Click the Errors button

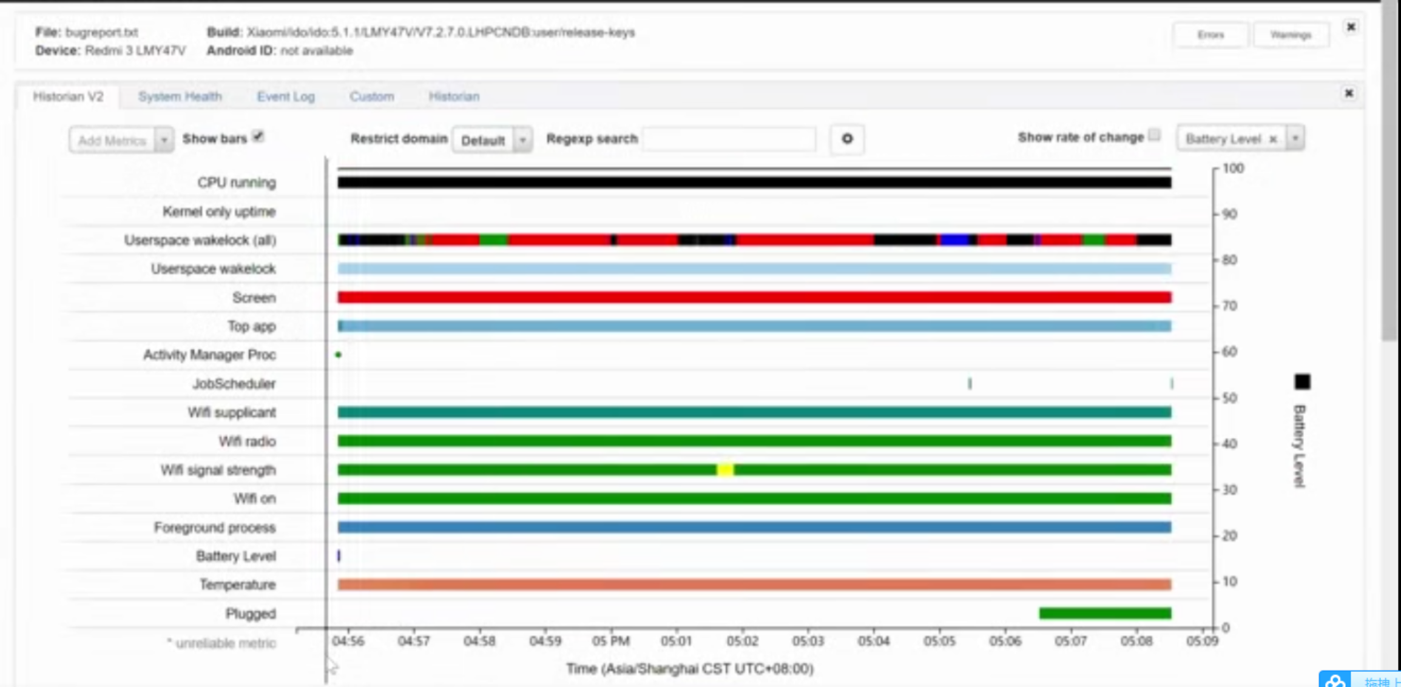click(1210, 35)
